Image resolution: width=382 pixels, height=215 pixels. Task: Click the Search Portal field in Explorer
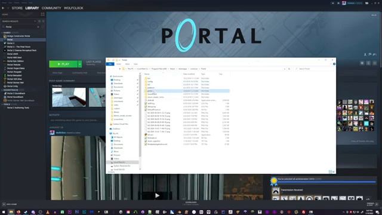pos(315,69)
